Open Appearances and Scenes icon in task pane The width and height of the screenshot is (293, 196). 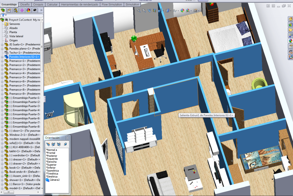[x=290, y=41]
